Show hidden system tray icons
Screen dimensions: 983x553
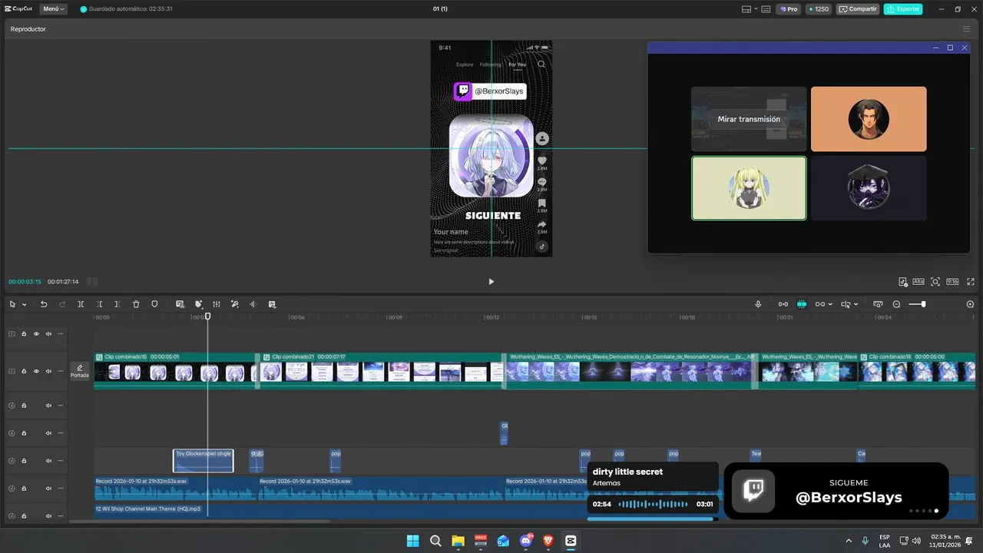point(849,541)
